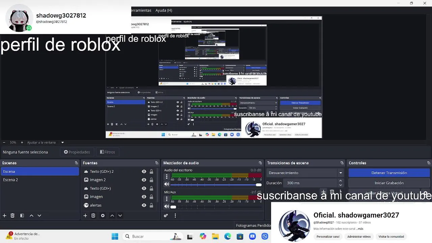Zoom out preview with minus icon
The width and height of the screenshot is (432, 243).
coord(4,142)
